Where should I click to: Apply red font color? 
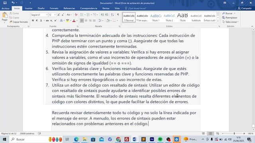click(74, 21)
